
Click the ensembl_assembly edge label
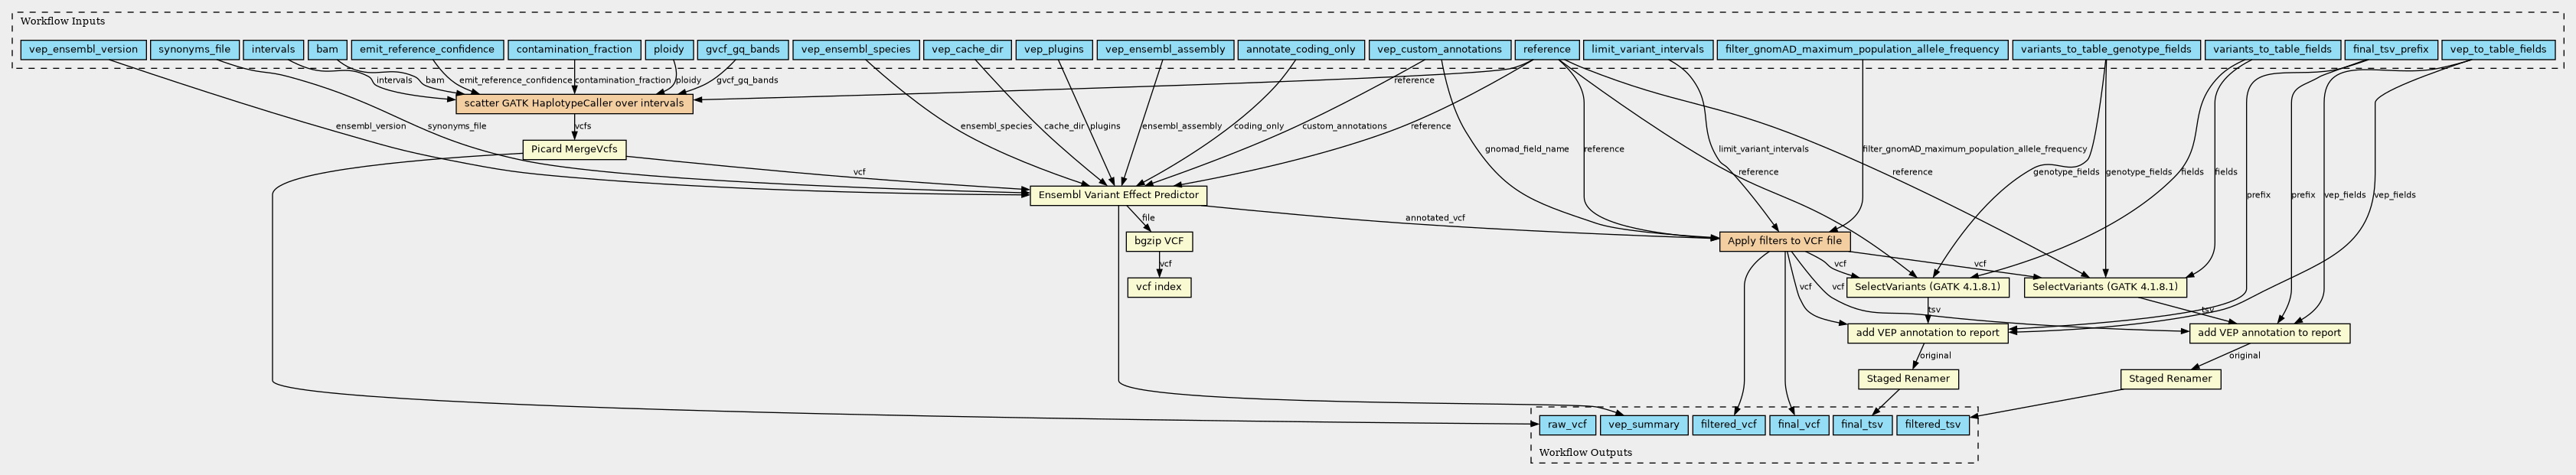coord(1182,127)
